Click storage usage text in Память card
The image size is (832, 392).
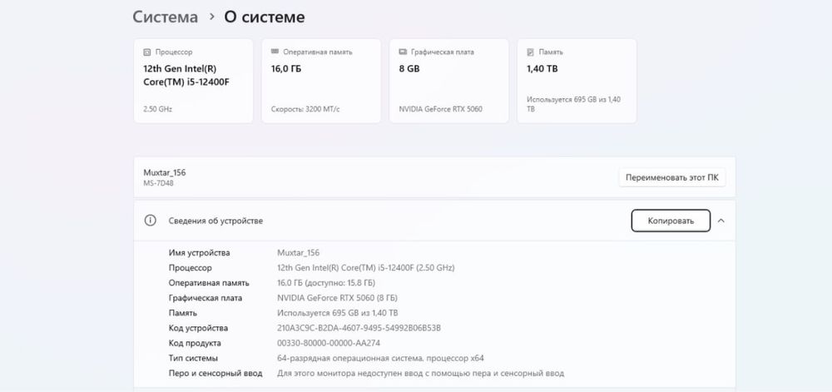click(573, 104)
